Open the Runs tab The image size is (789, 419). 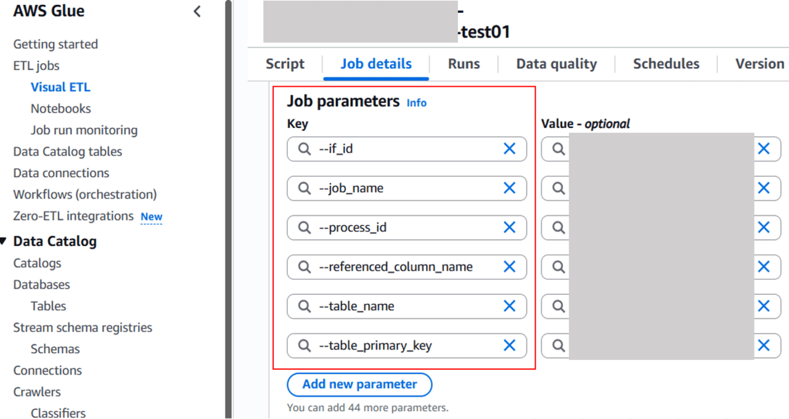pos(464,64)
